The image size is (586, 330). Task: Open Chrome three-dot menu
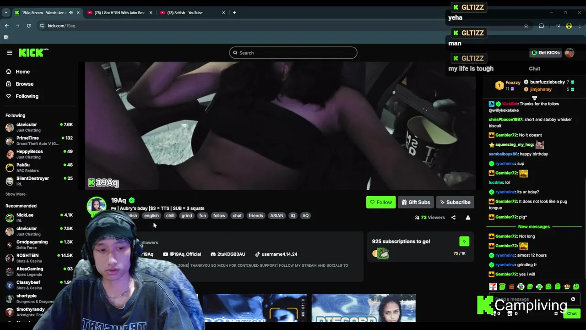580,26
